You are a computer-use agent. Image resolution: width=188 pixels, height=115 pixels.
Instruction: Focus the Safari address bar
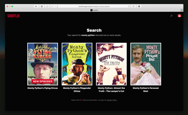[94, 6]
